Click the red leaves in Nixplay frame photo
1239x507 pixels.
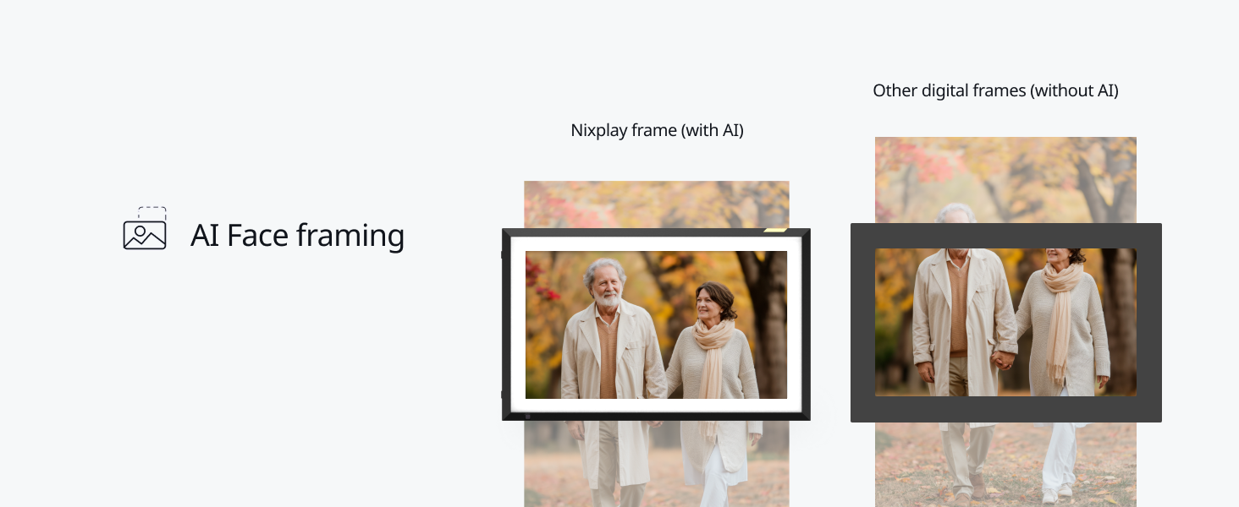540,281
